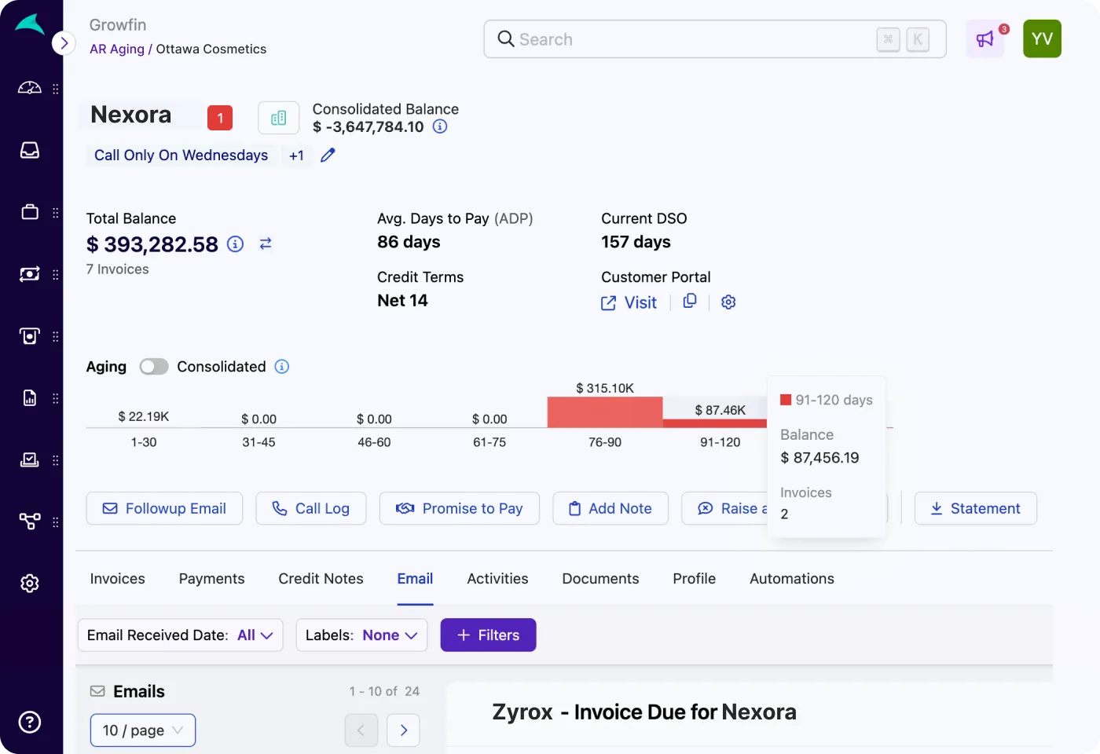Switch to the Credit Notes tab
The image size is (1100, 754).
pyautogui.click(x=321, y=579)
